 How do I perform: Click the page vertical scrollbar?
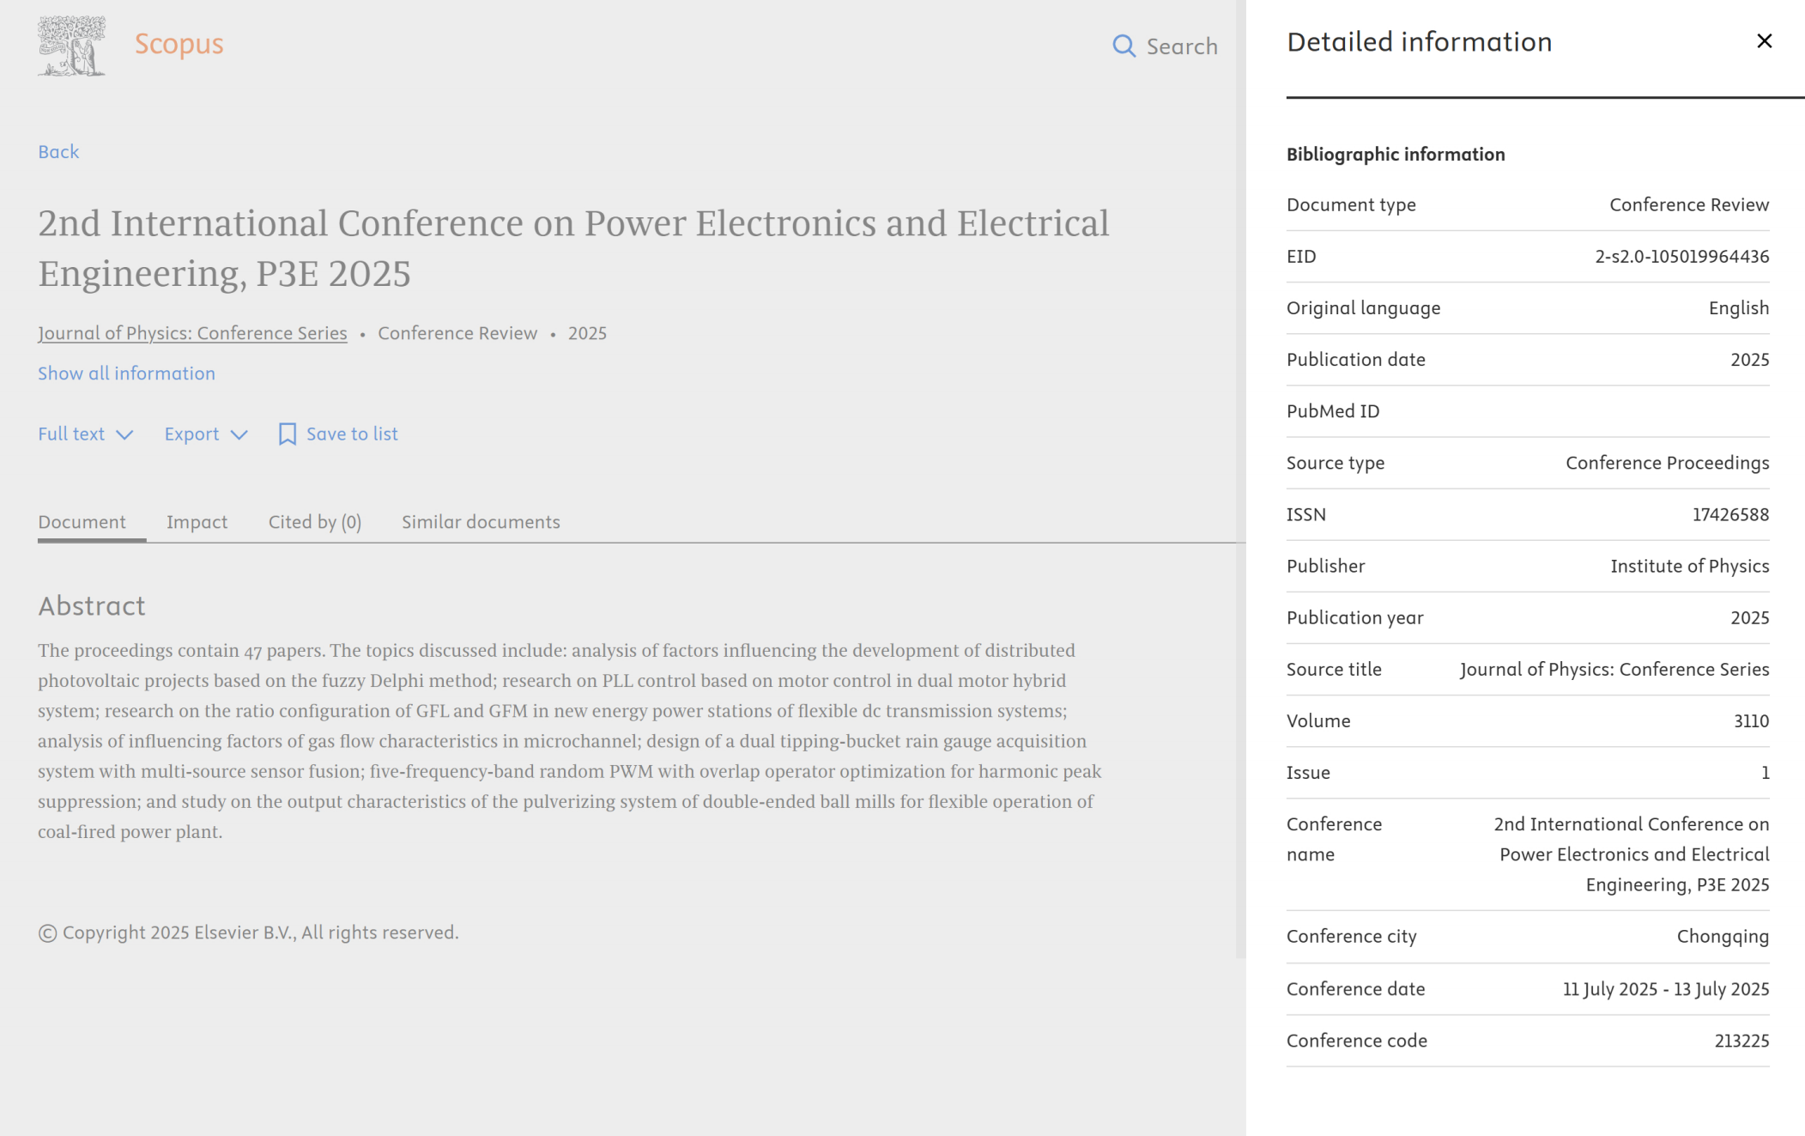click(1240, 481)
